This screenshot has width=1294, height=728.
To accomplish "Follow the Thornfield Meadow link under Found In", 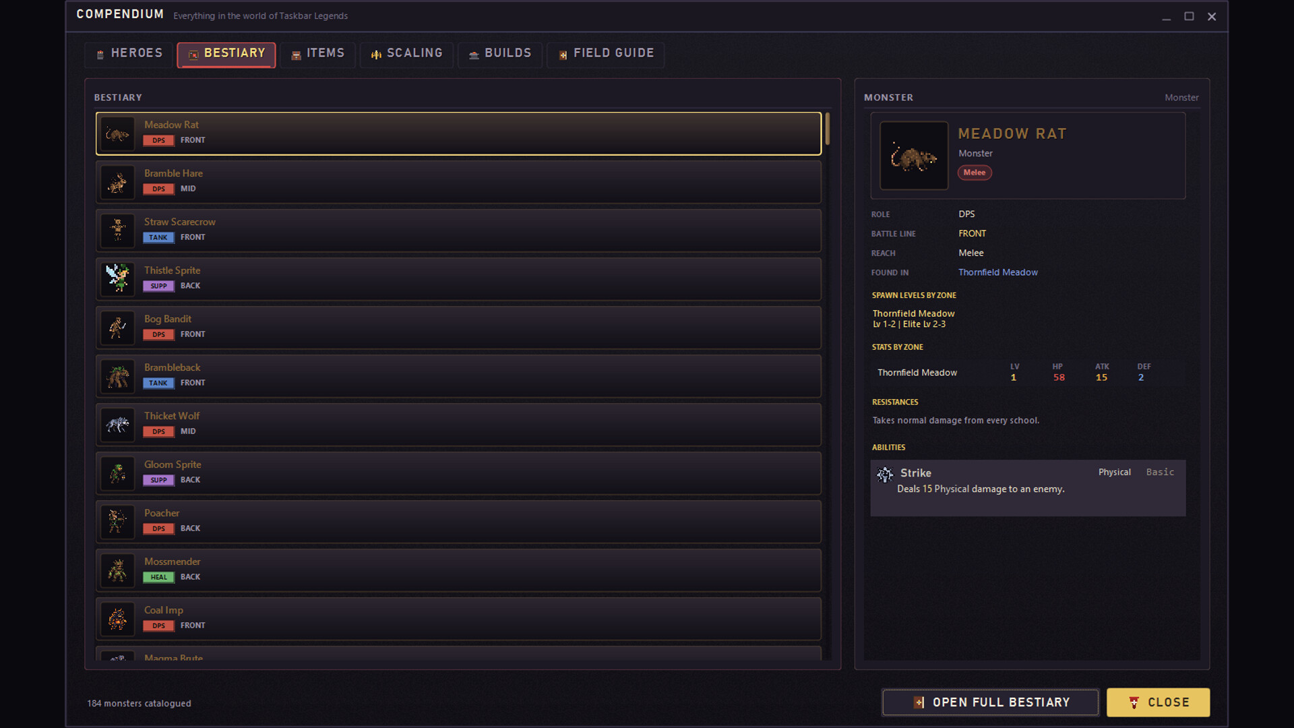I will pyautogui.click(x=998, y=272).
